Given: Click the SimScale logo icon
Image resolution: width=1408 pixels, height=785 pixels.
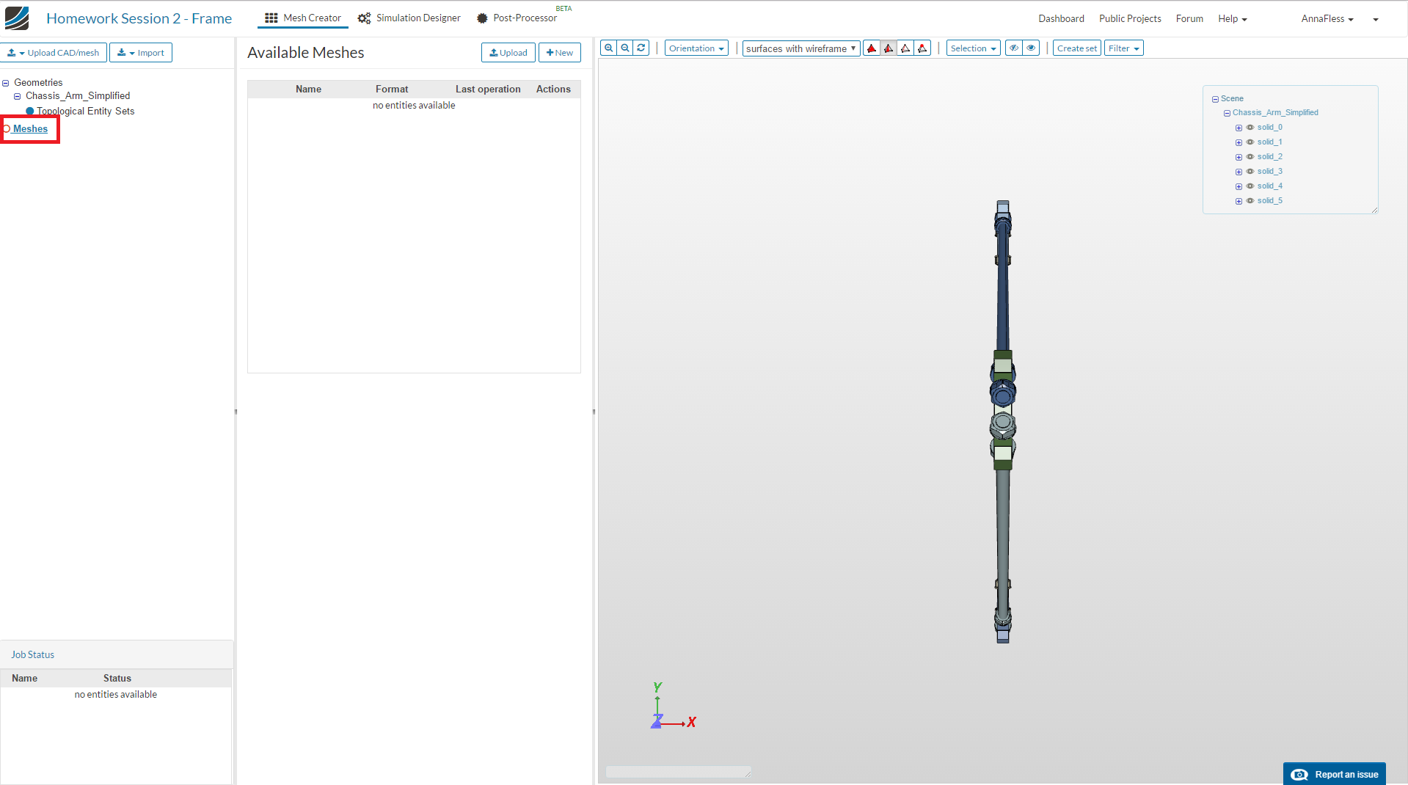Looking at the screenshot, I should (17, 18).
